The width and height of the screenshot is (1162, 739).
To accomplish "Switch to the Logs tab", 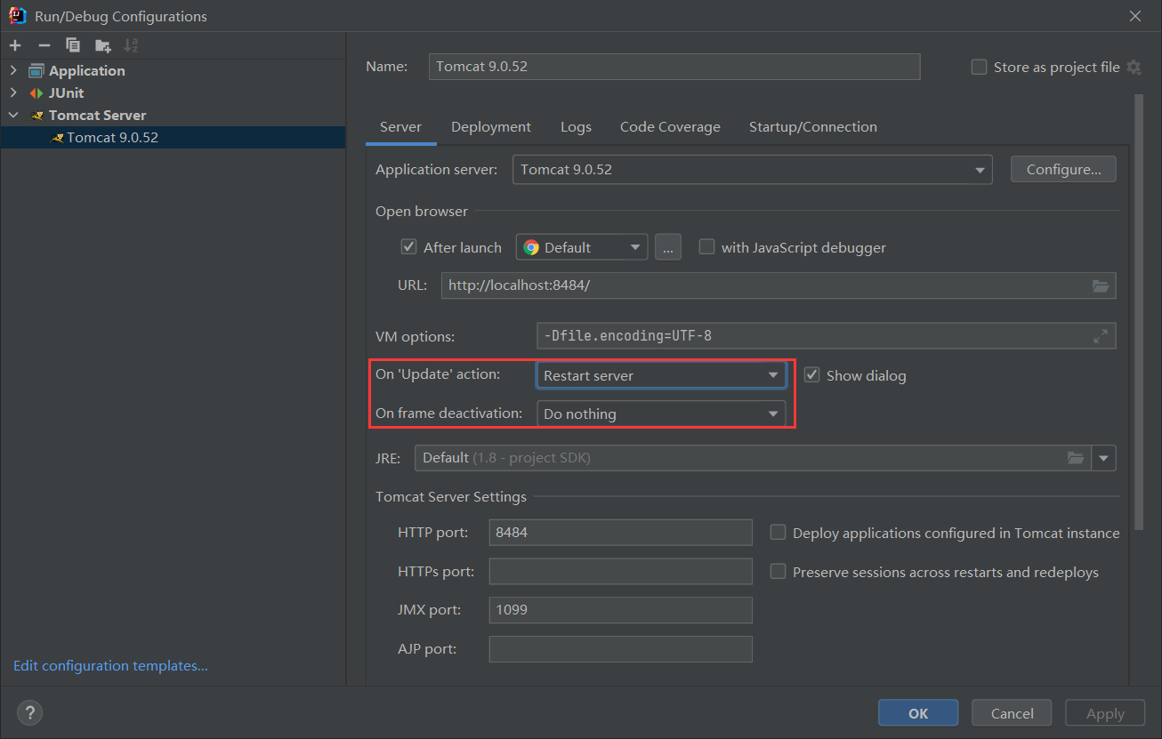I will tap(576, 127).
